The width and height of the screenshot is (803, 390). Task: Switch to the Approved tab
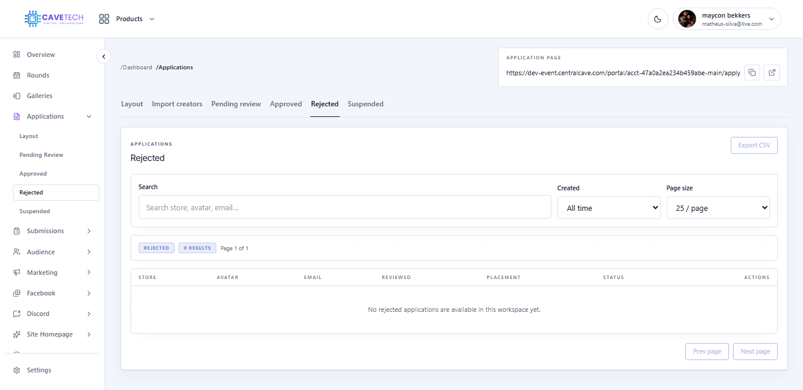tap(286, 104)
